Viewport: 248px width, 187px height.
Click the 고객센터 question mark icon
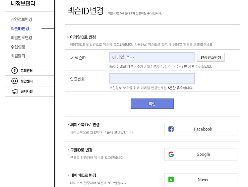pyautogui.click(x=14, y=71)
